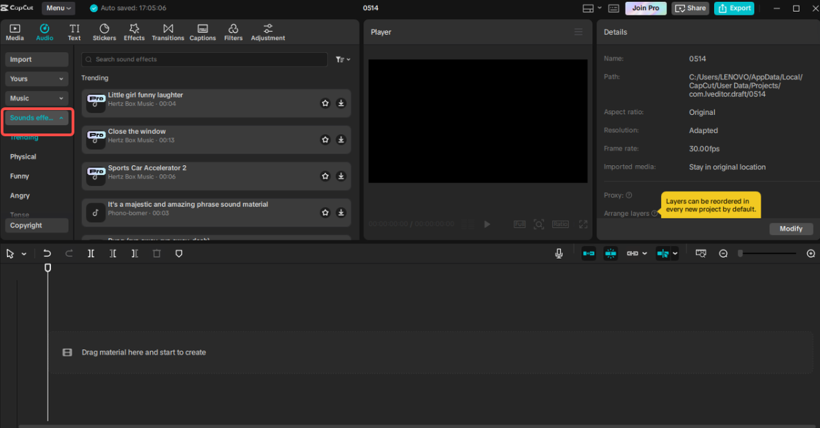Screen dimensions: 820x428
Task: Click the Undo arrow in the timeline toolbar
Action: tap(47, 253)
